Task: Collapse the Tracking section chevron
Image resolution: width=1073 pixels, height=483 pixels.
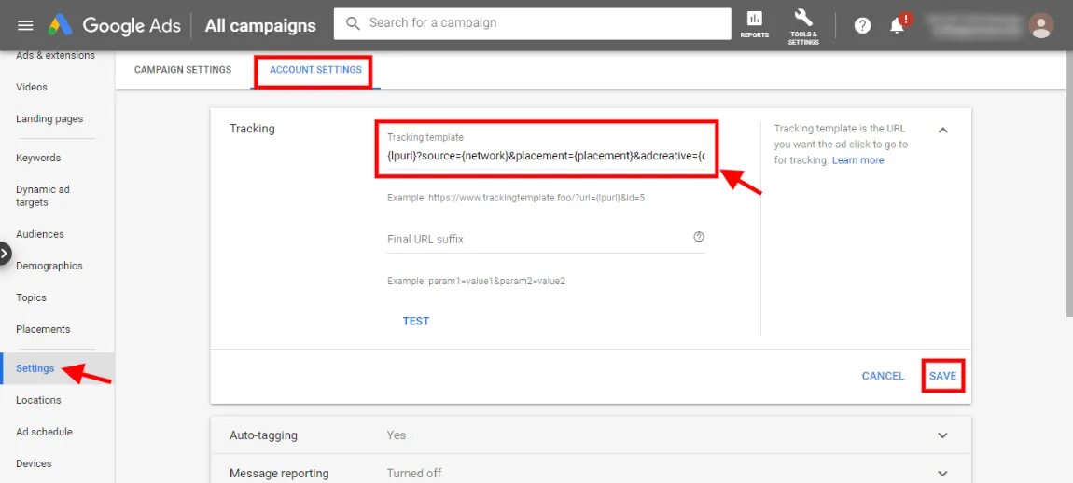Action: point(942,130)
